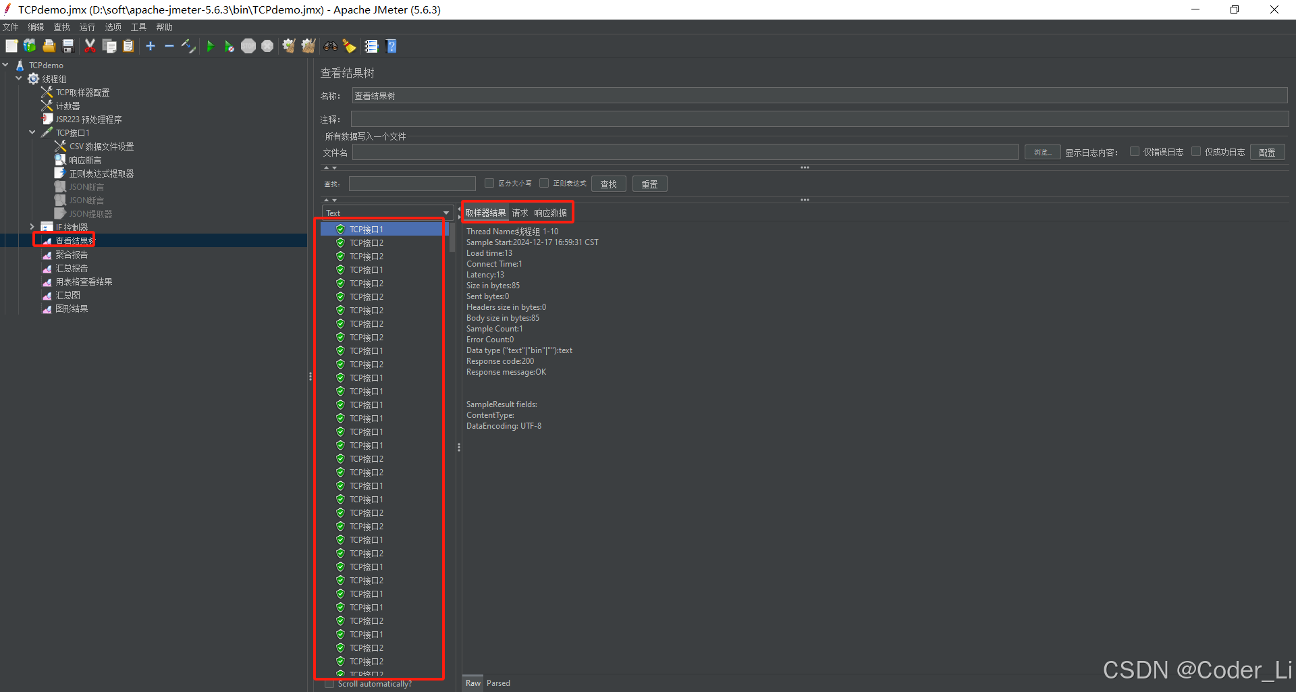The height and width of the screenshot is (692, 1296).
Task: Open the 编辑 menu
Action: click(36, 27)
